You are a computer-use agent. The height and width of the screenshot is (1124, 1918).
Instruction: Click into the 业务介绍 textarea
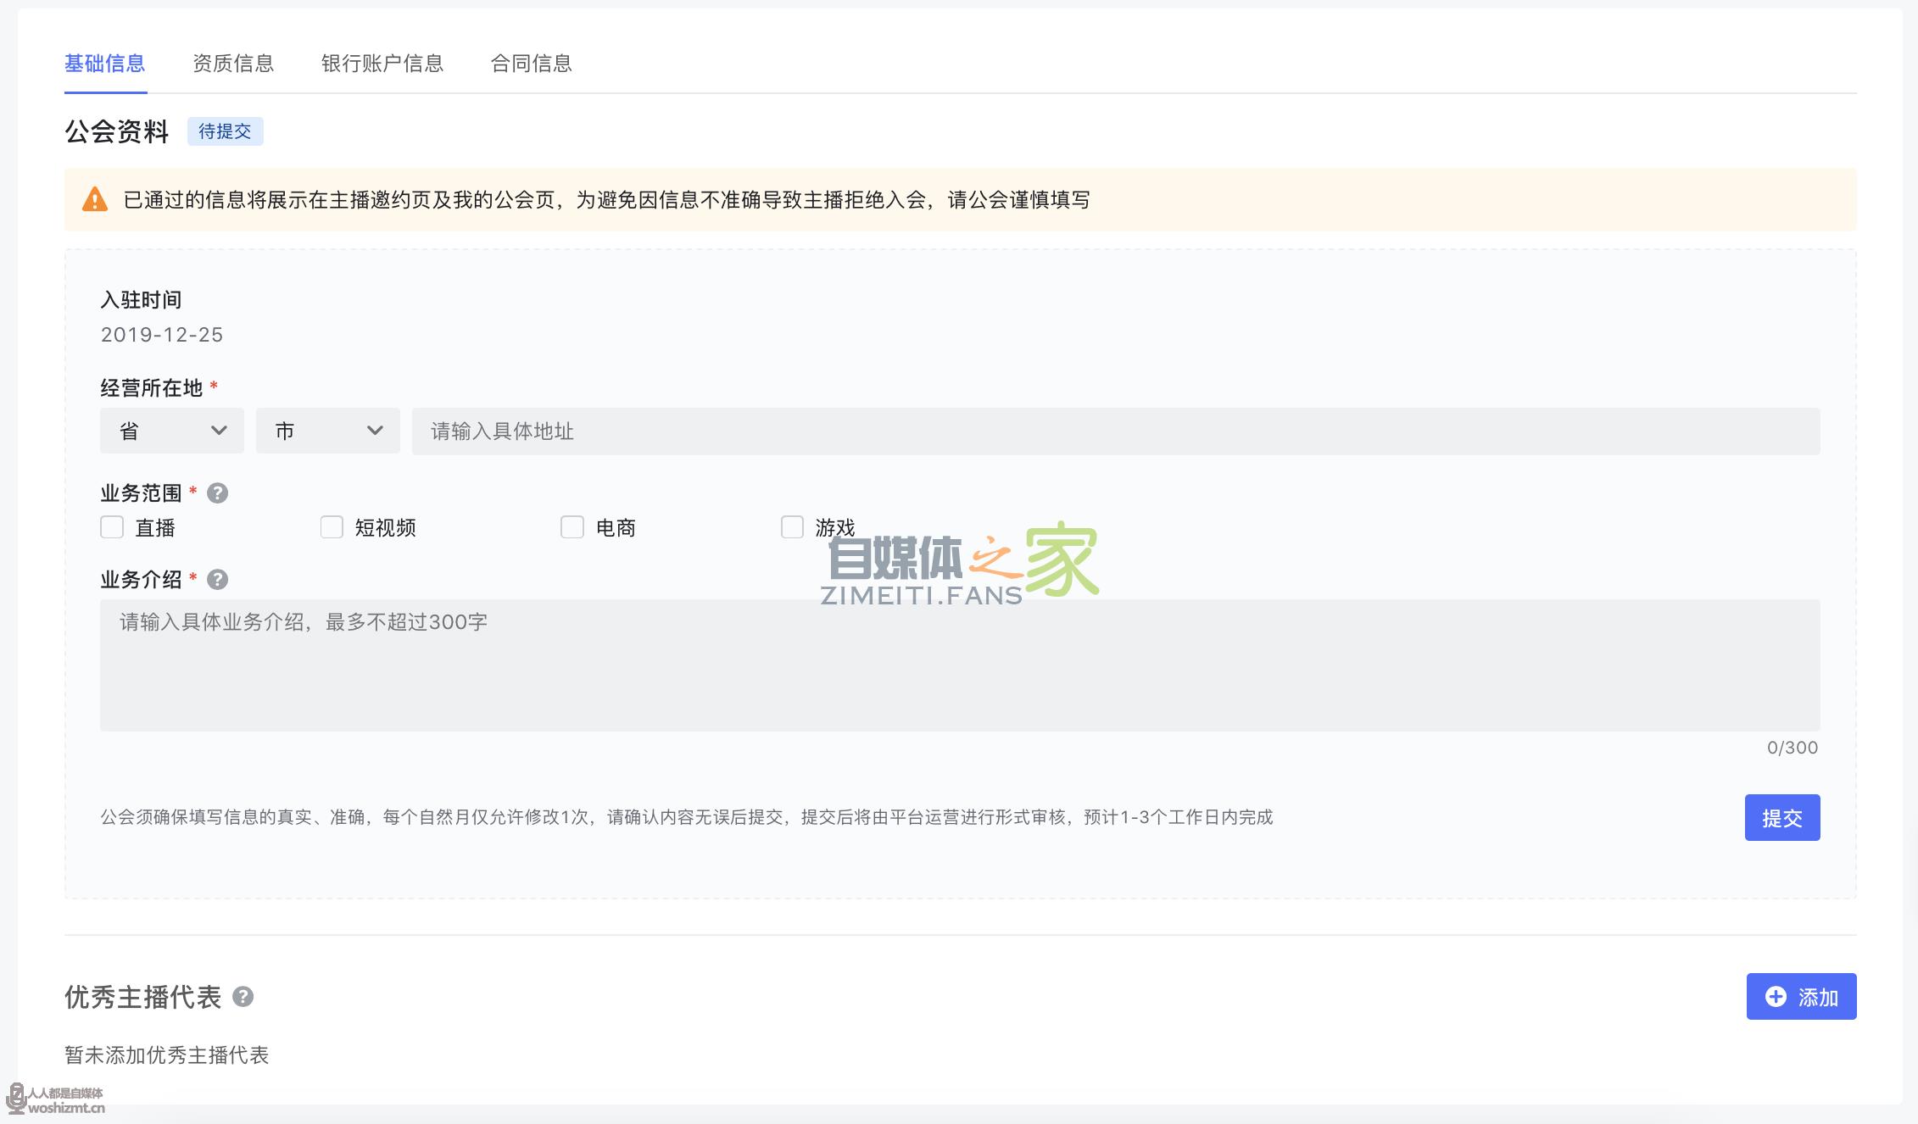960,665
